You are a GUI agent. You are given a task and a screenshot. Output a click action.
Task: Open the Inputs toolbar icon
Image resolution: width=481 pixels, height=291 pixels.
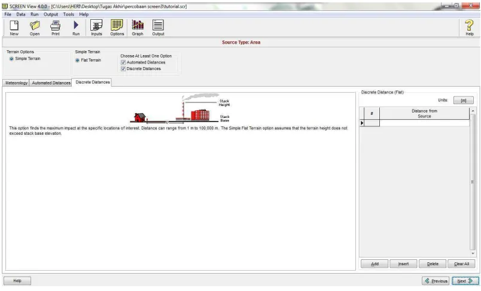coord(96,28)
